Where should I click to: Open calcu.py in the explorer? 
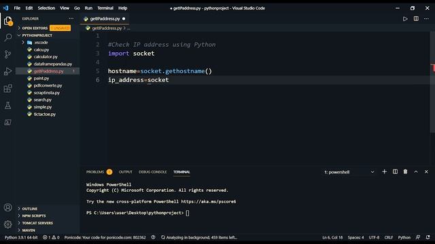(x=41, y=49)
